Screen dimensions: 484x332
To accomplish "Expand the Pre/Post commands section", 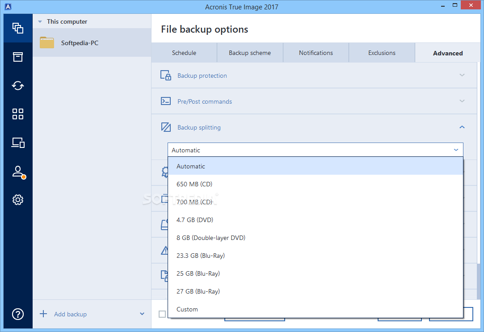I will (462, 101).
